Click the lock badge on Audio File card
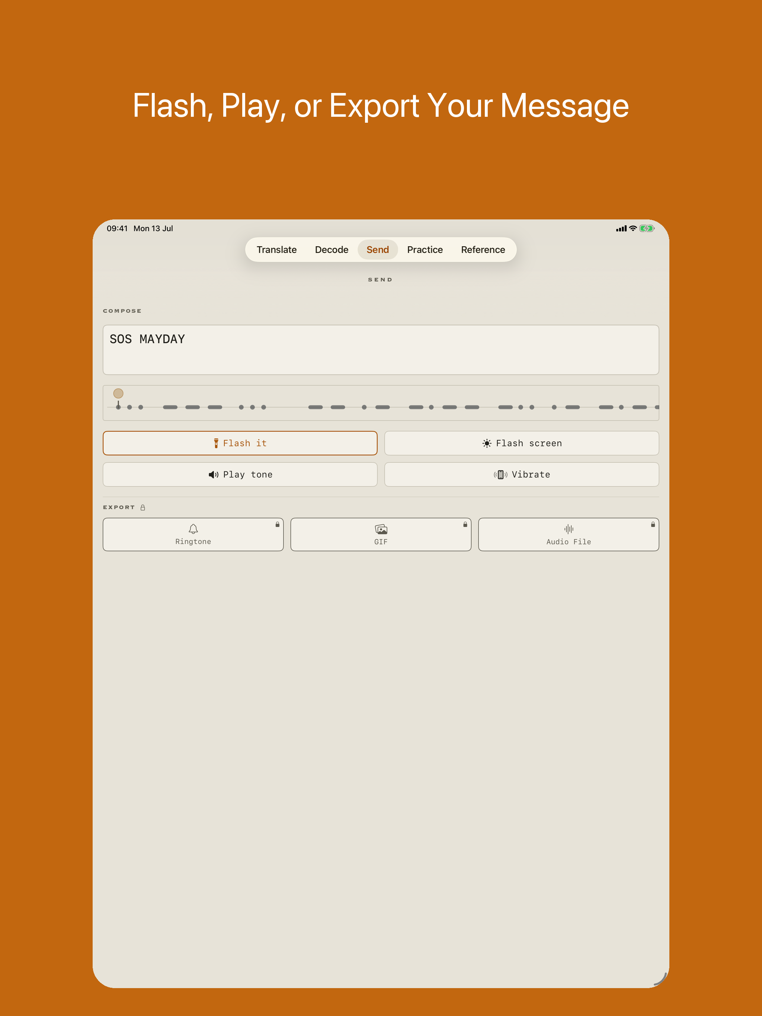This screenshot has width=762, height=1016. (653, 524)
